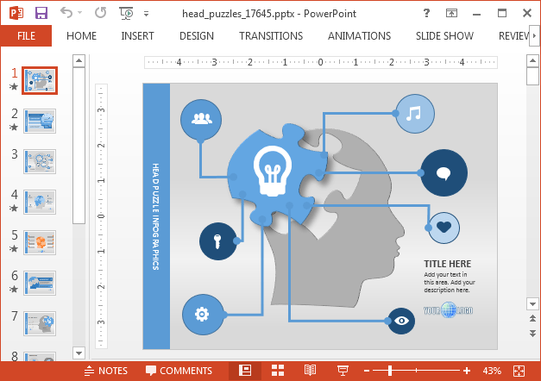Toggle the COMMENTS pane
This screenshot has width=541, height=381.
[x=179, y=371]
